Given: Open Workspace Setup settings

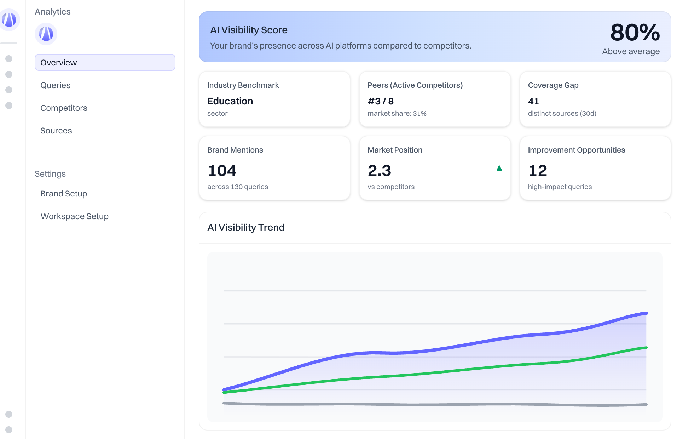Looking at the screenshot, I should pos(74,216).
